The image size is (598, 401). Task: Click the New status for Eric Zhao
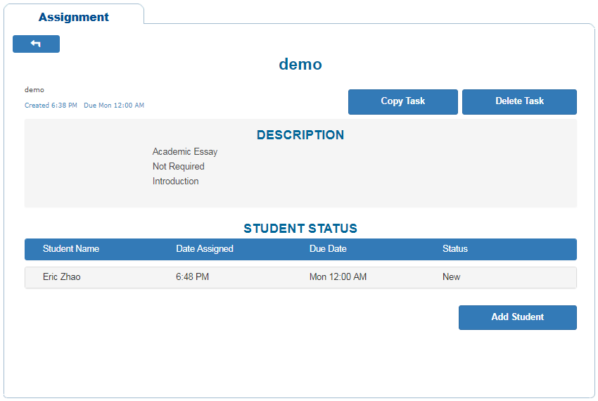click(x=452, y=277)
